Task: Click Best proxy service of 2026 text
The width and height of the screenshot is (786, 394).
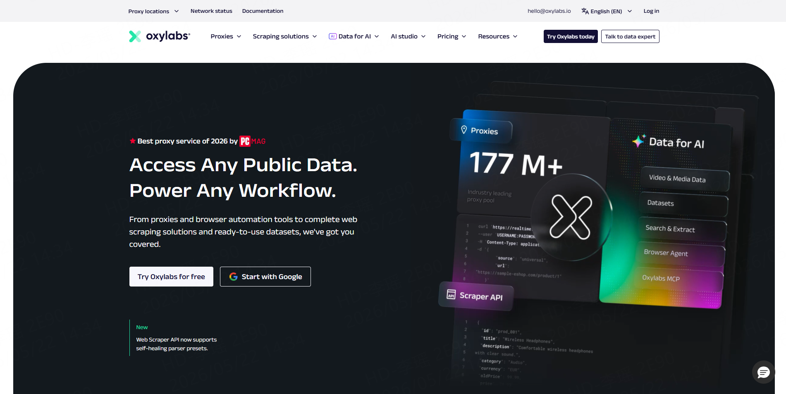Action: [x=188, y=141]
